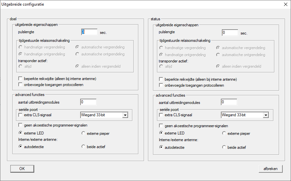This screenshot has height=181, width=291.
Task: Toggle extra CLS-signaal in doel section
Action: pos(21,115)
